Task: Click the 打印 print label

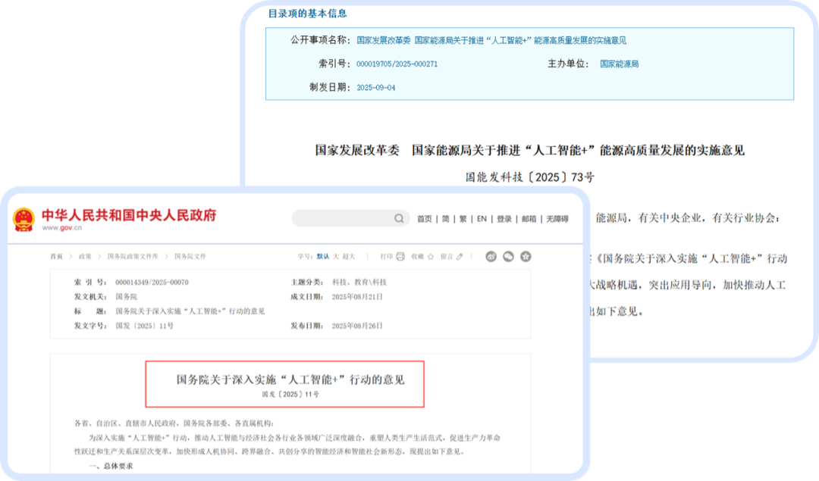Action: pos(387,257)
